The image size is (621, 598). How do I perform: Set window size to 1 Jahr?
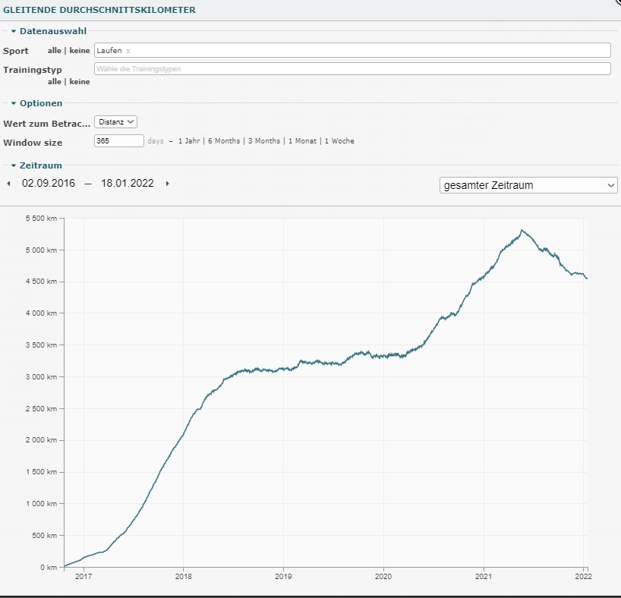click(x=189, y=141)
